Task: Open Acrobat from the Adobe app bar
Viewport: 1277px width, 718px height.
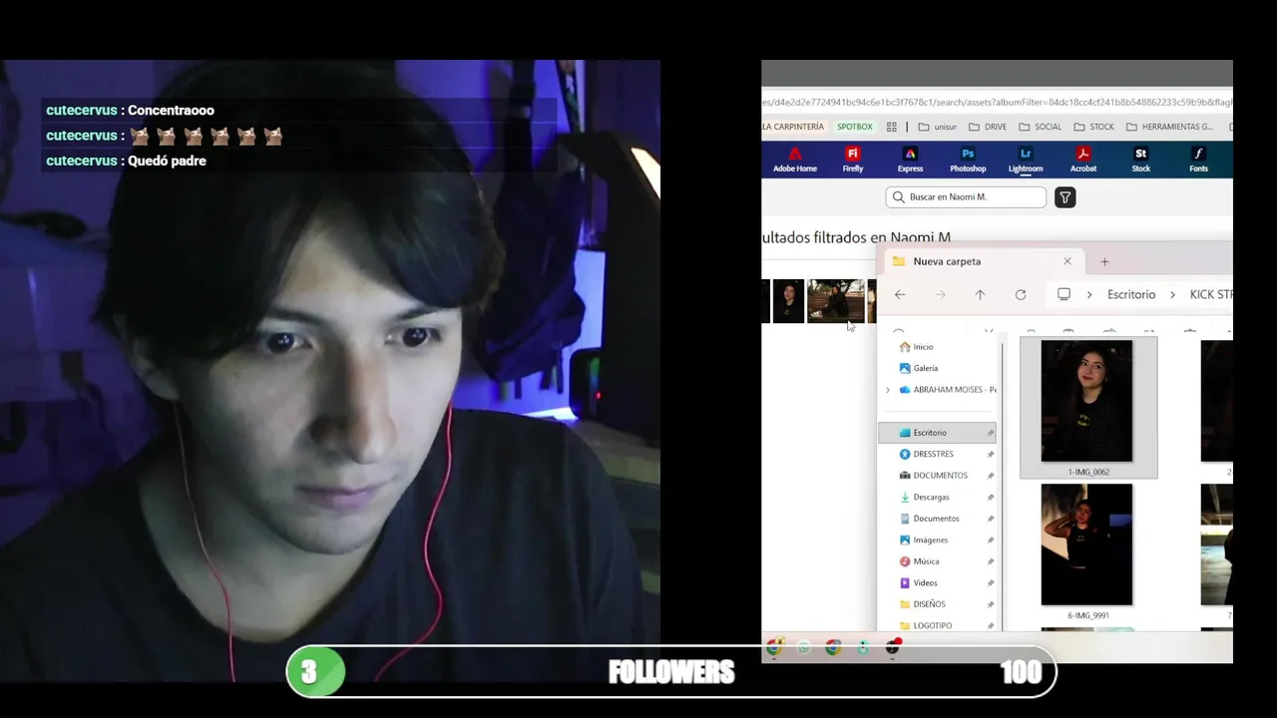Action: coord(1083,160)
